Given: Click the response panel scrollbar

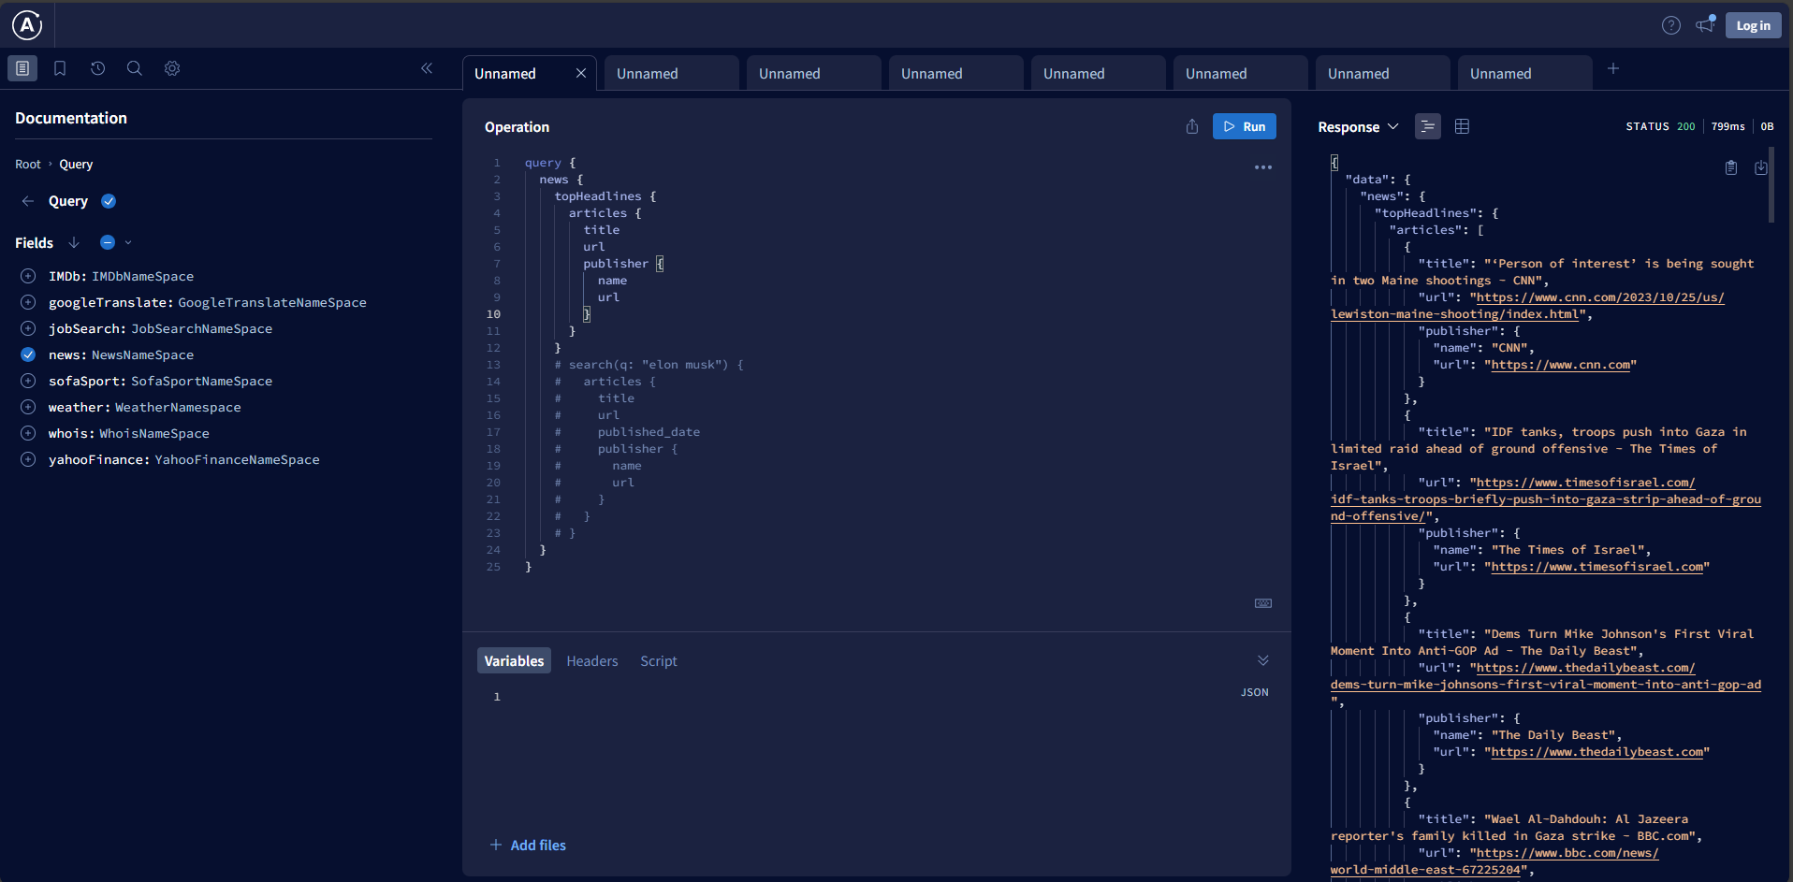Looking at the screenshot, I should (x=1771, y=184).
